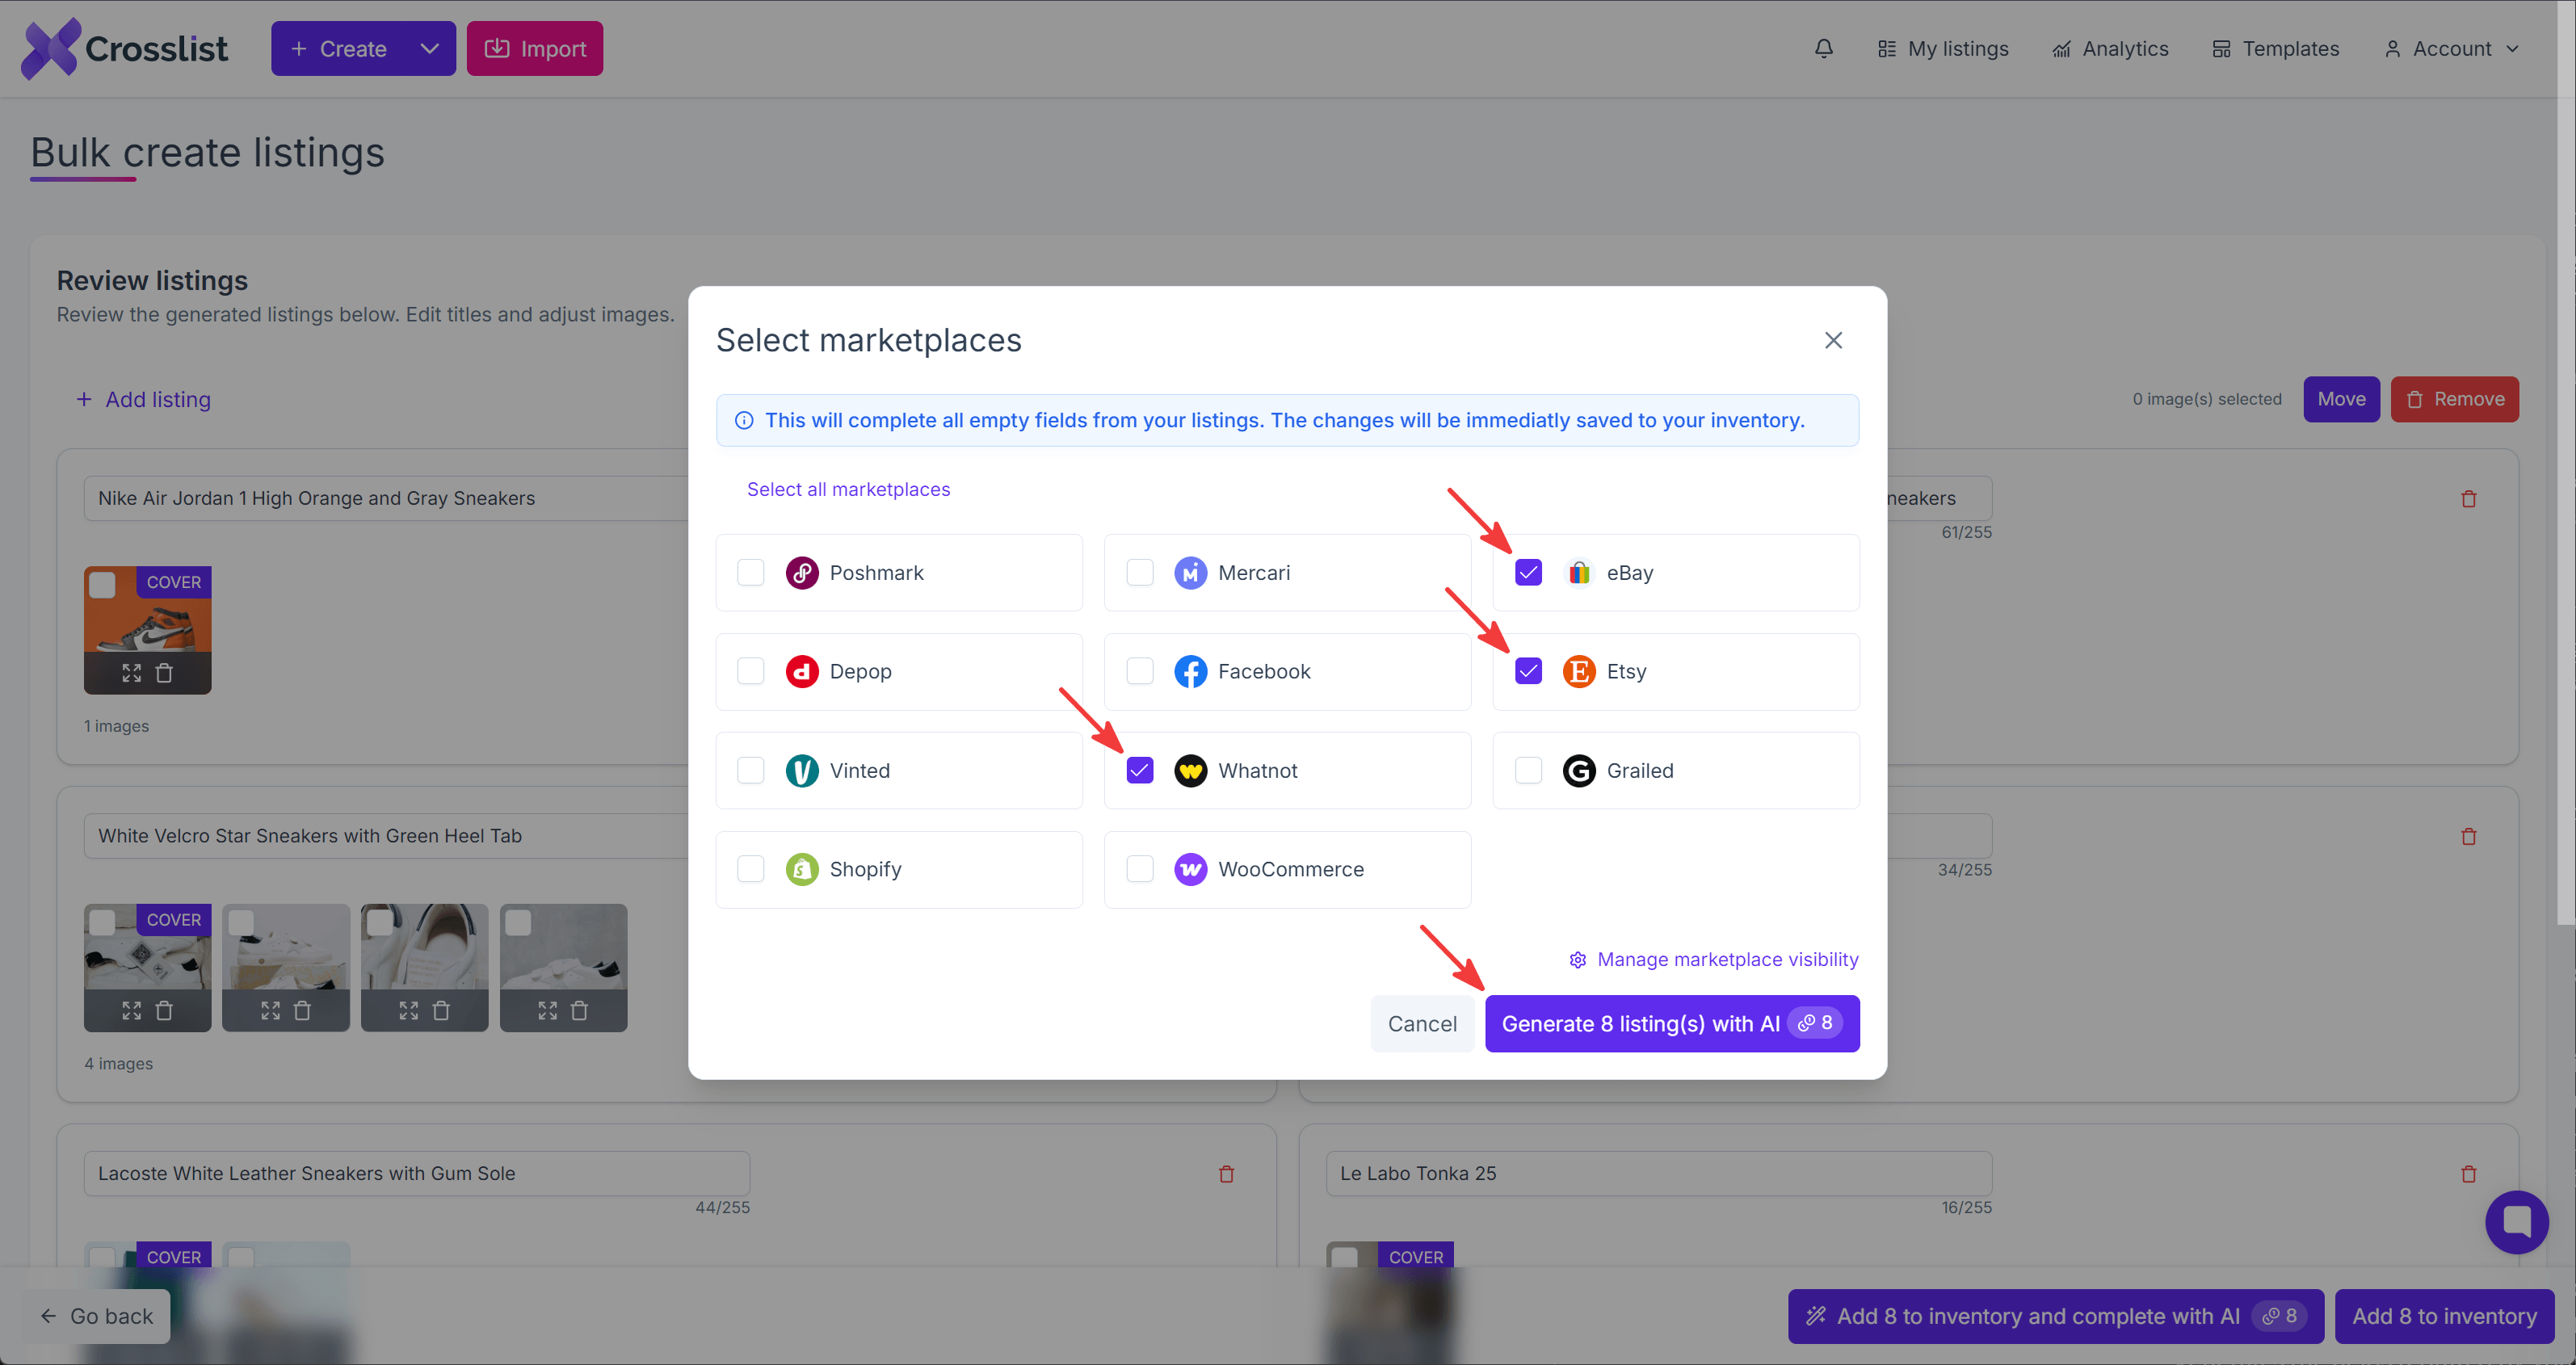Delete the Lacoste White Leather Sneakers listing
Screen dimensions: 2576x1365
pos(1226,1174)
